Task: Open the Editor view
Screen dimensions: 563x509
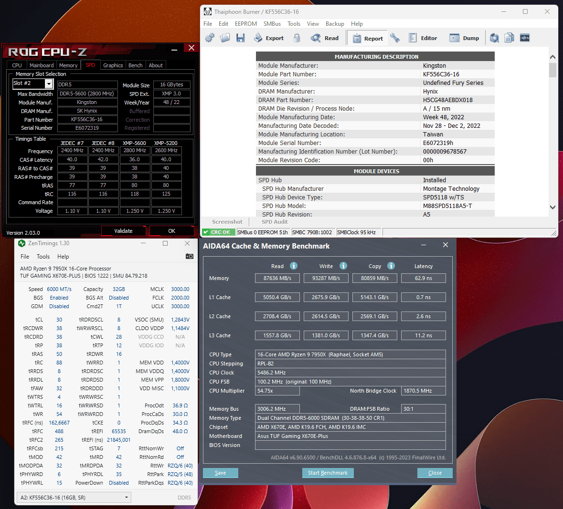Action: (x=423, y=38)
